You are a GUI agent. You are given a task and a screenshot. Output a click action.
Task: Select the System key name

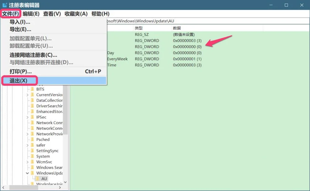point(43,156)
